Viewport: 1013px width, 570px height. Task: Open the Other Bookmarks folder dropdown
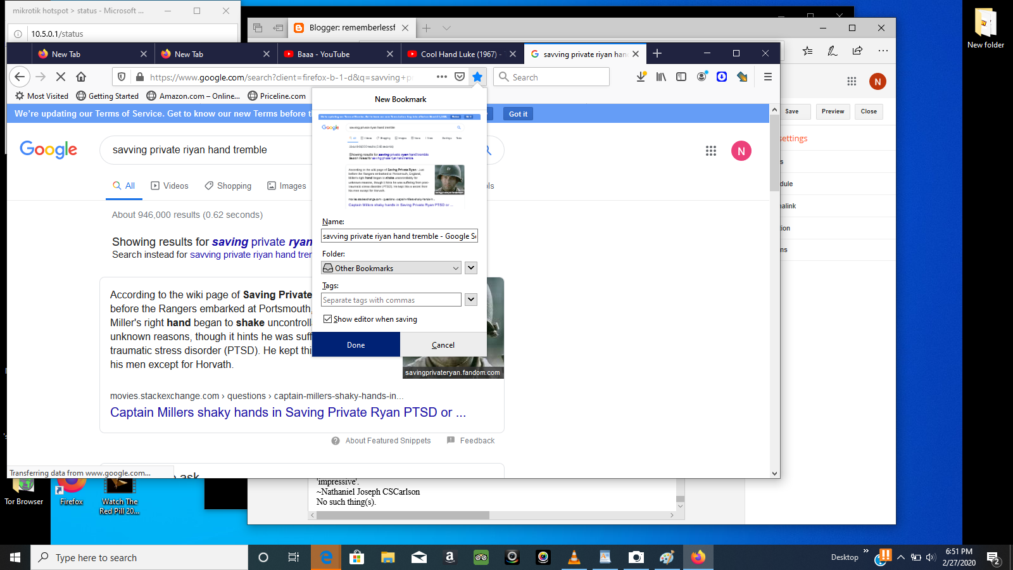coord(391,268)
